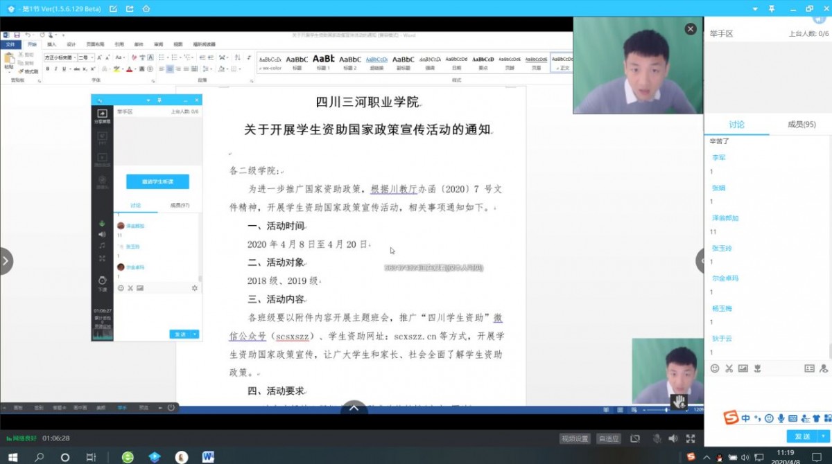
Task: Select the 讨论 tab in right panel
Action: pyautogui.click(x=736, y=125)
